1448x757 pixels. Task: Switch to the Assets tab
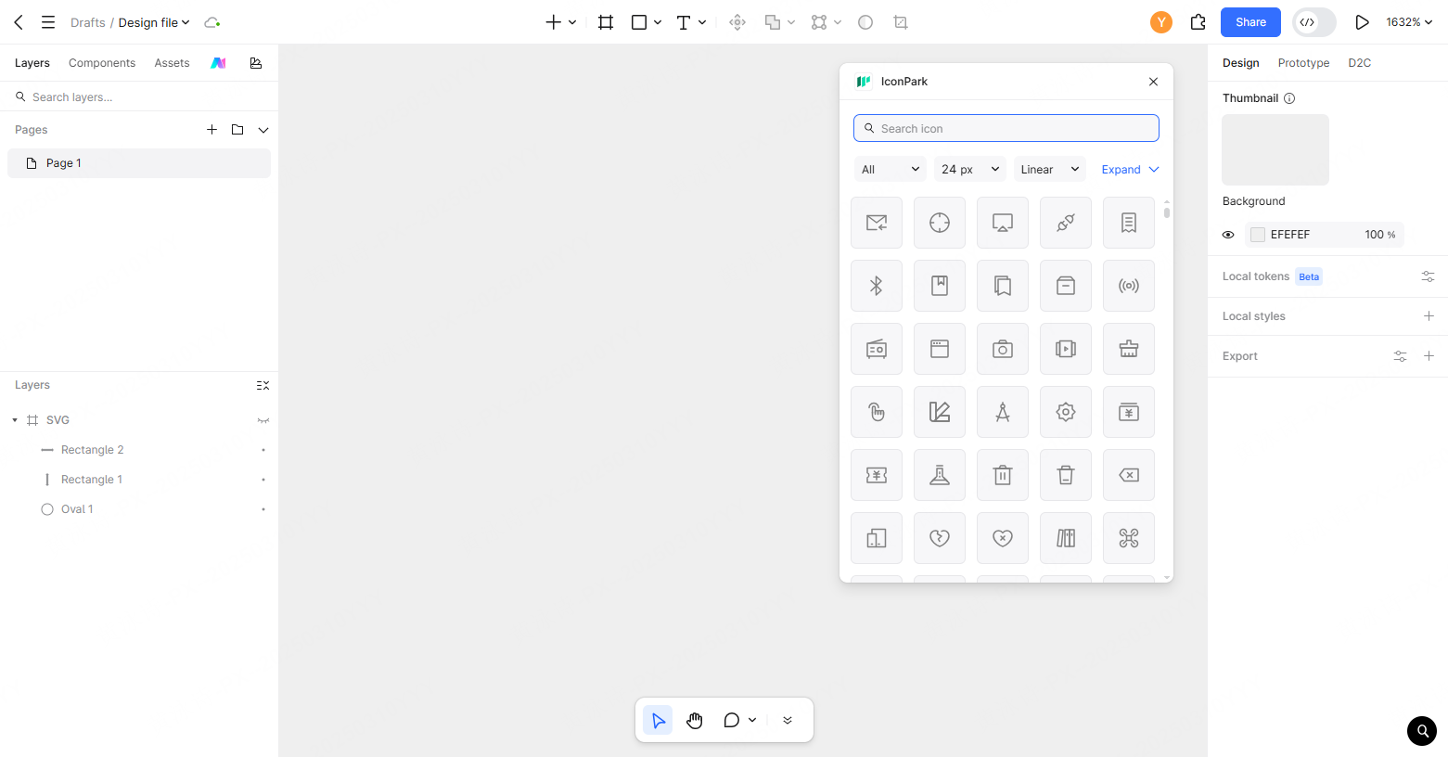click(x=172, y=63)
